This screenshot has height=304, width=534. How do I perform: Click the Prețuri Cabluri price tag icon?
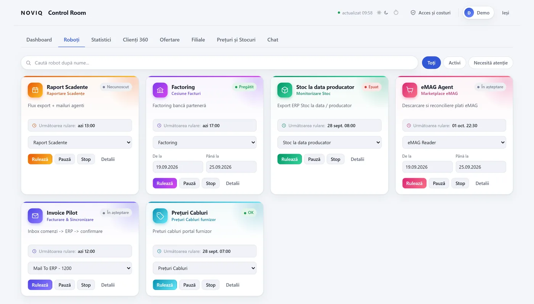[x=160, y=216]
